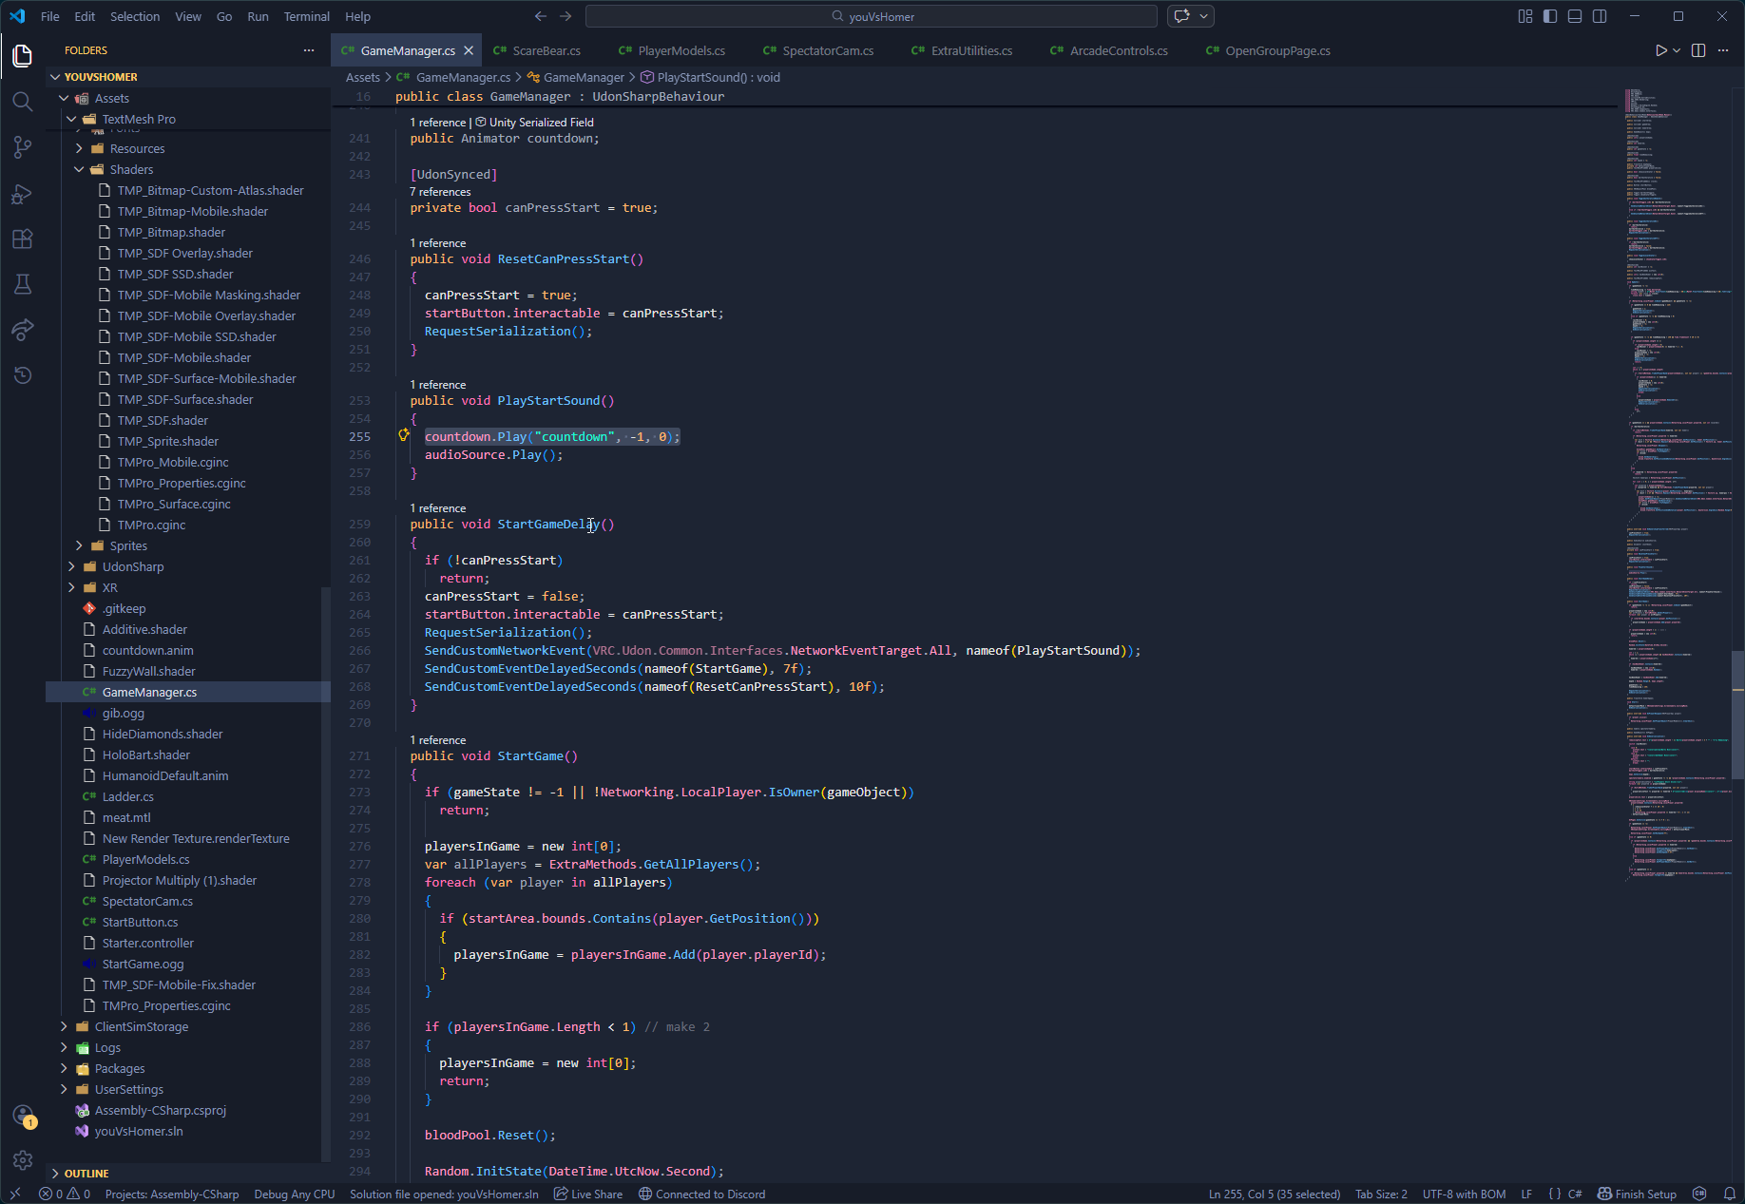Screen dimensions: 1745x1204
Task: Open the Search view in the activity bar
Action: pyautogui.click(x=23, y=102)
